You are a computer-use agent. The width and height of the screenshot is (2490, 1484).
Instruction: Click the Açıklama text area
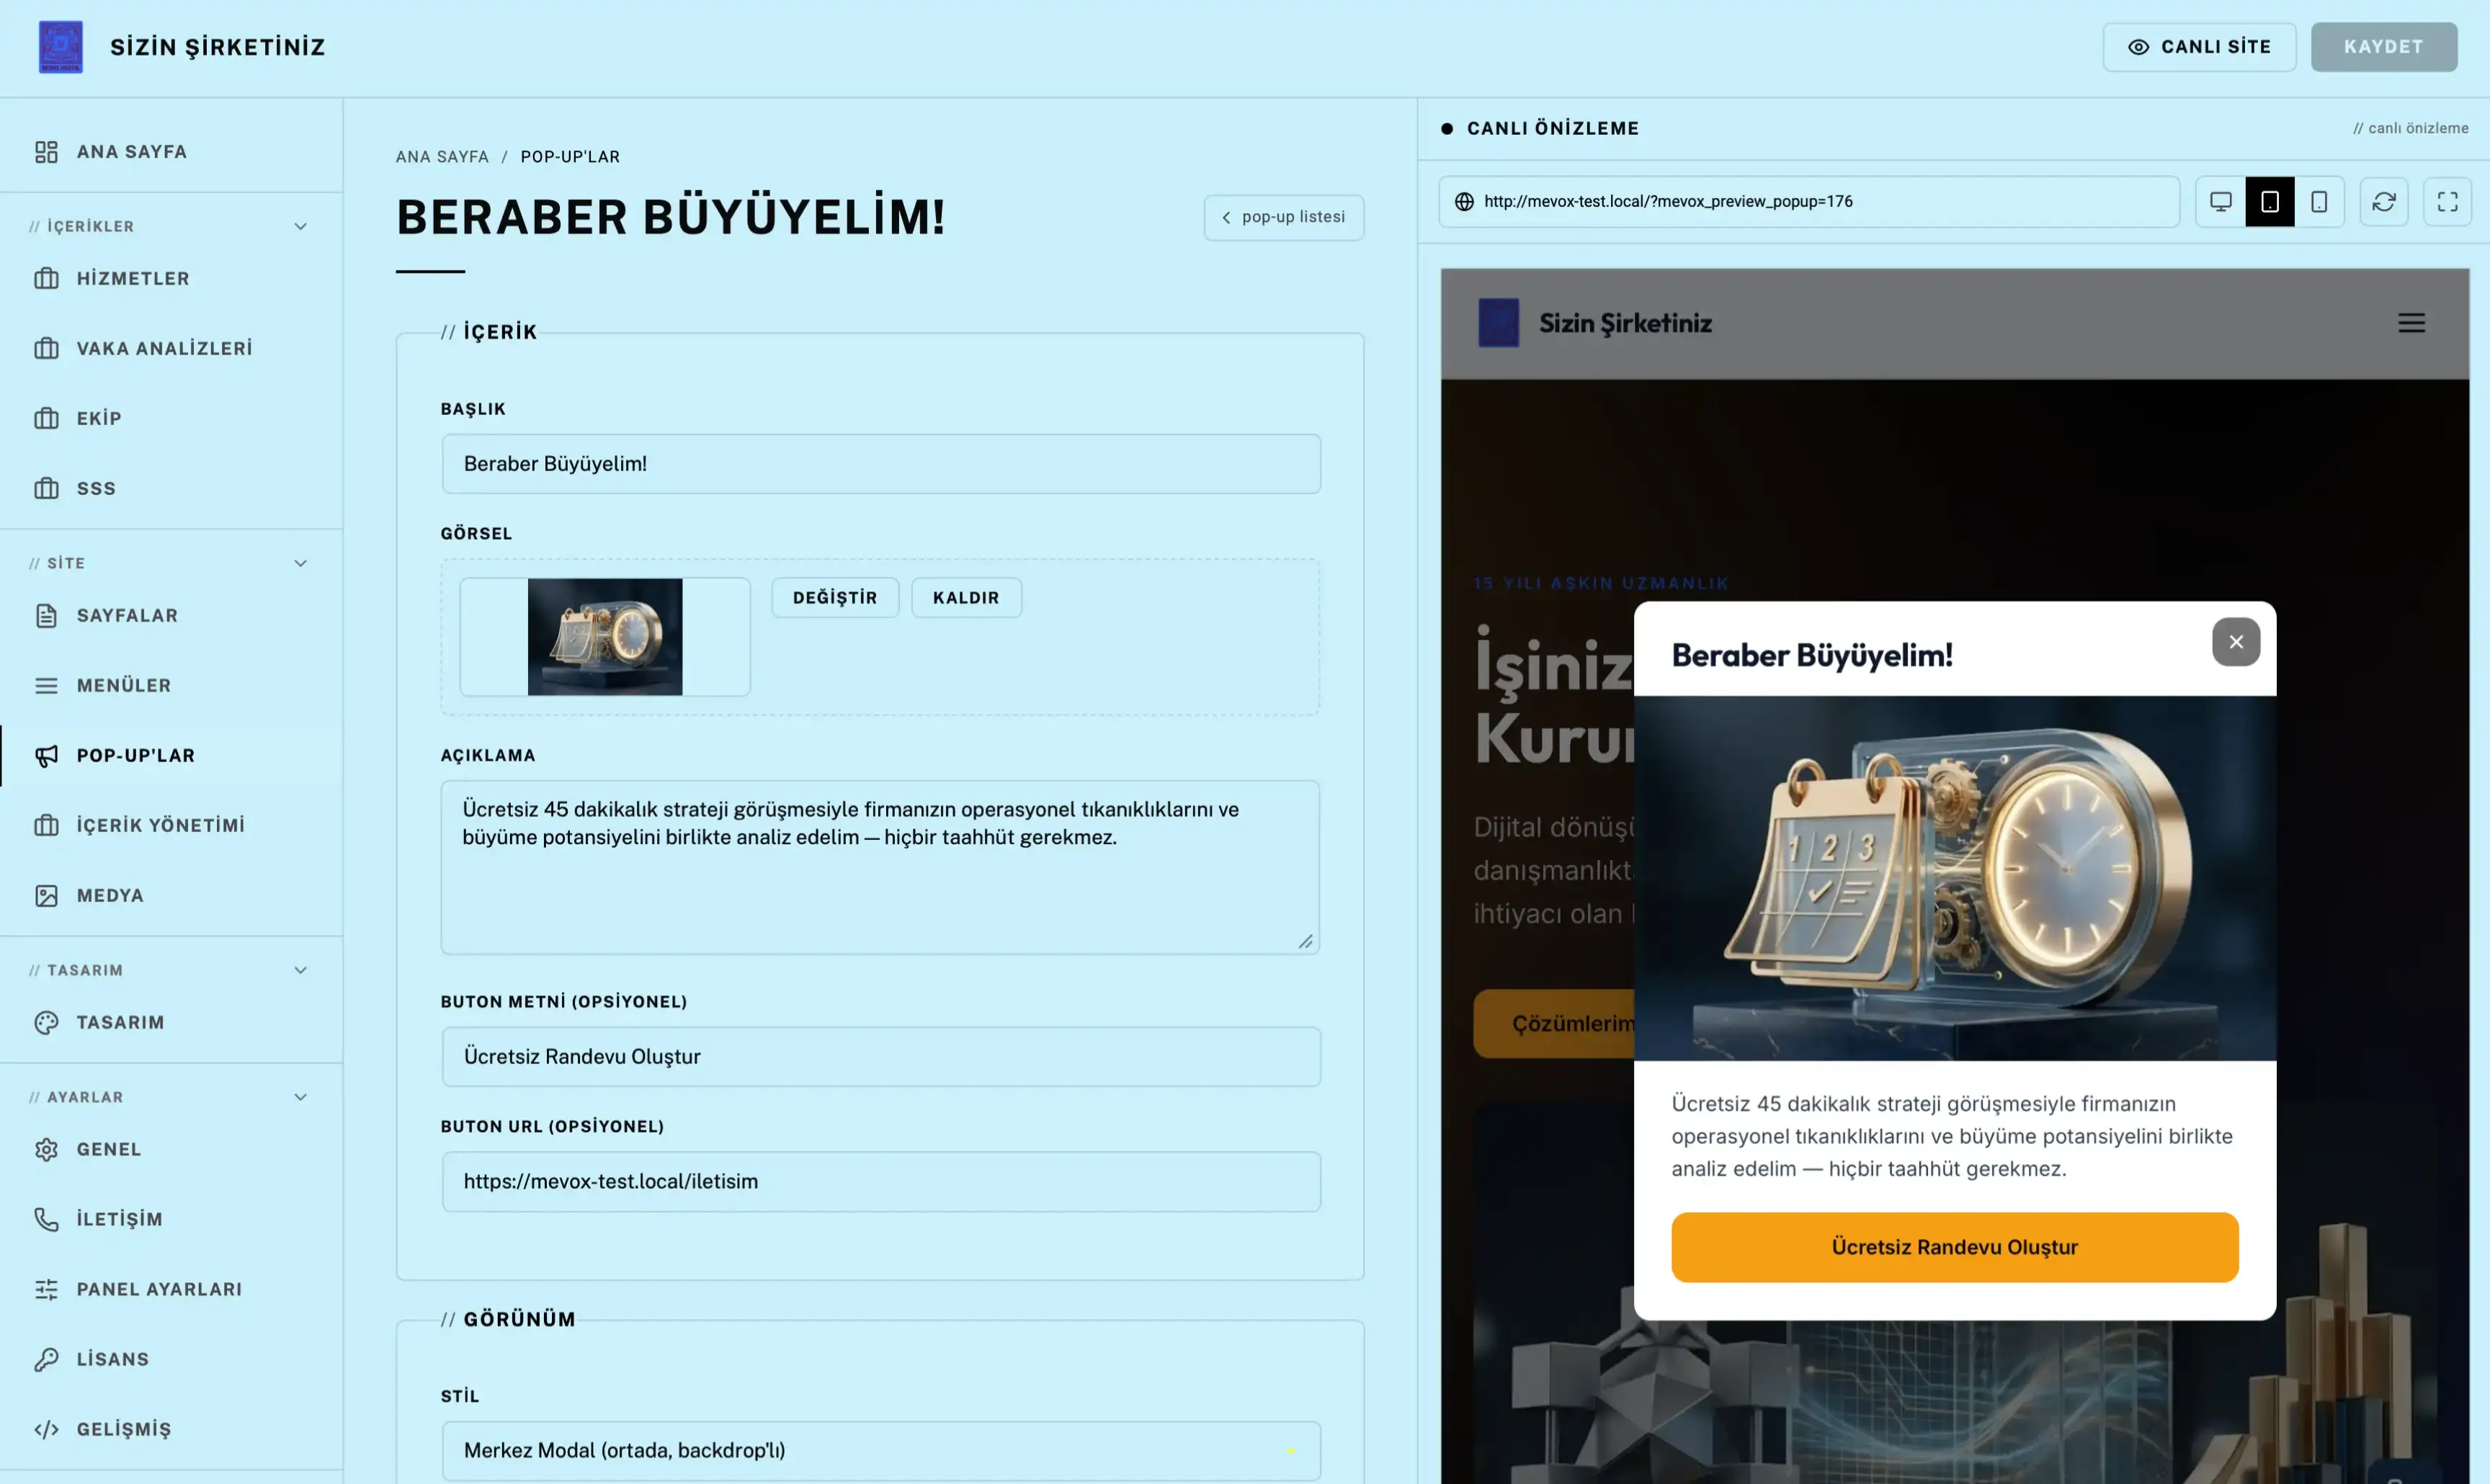point(880,868)
